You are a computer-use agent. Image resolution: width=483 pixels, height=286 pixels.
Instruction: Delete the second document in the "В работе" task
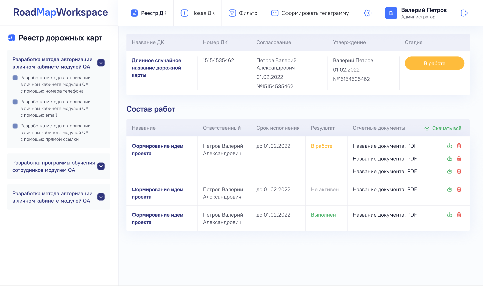point(459,159)
